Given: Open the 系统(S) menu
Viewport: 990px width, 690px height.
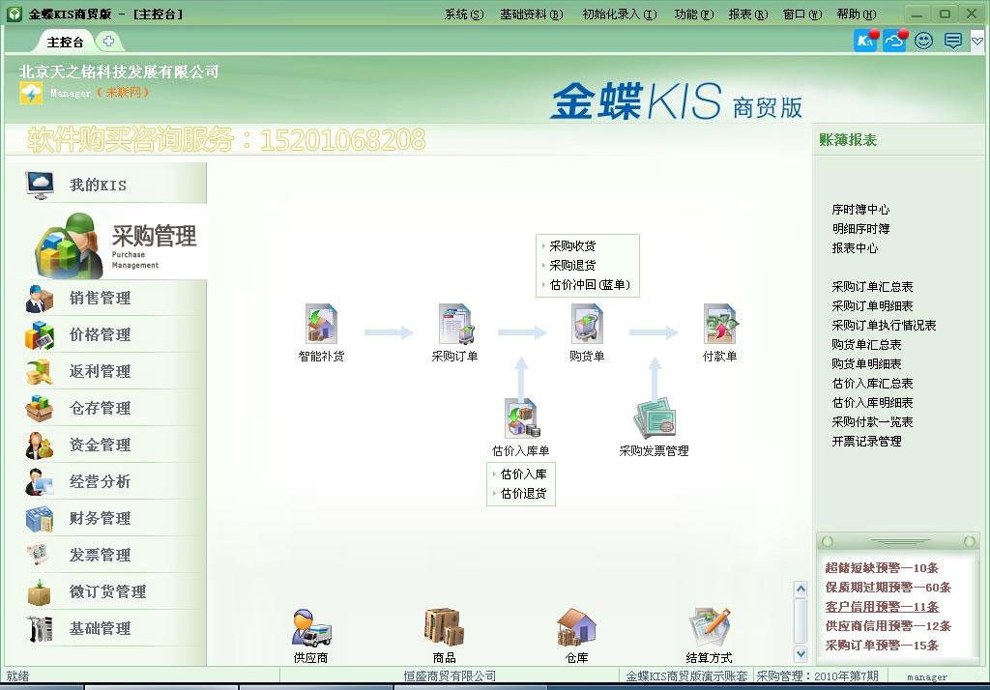Looking at the screenshot, I should click(x=462, y=13).
